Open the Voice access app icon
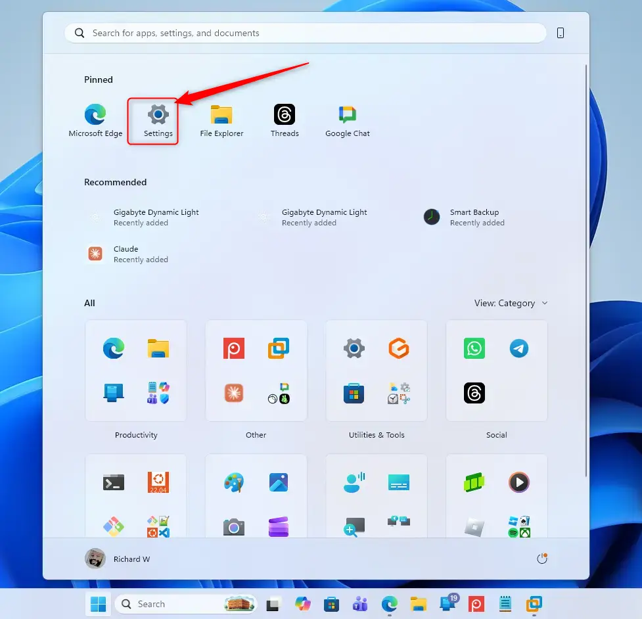642x619 pixels. (354, 482)
